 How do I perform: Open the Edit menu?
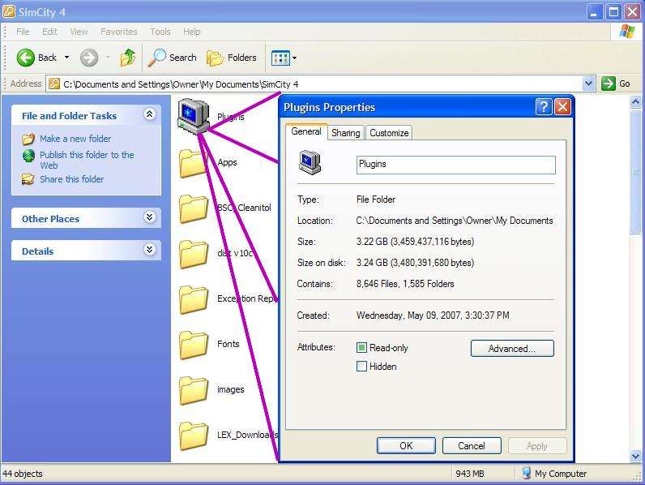(49, 32)
